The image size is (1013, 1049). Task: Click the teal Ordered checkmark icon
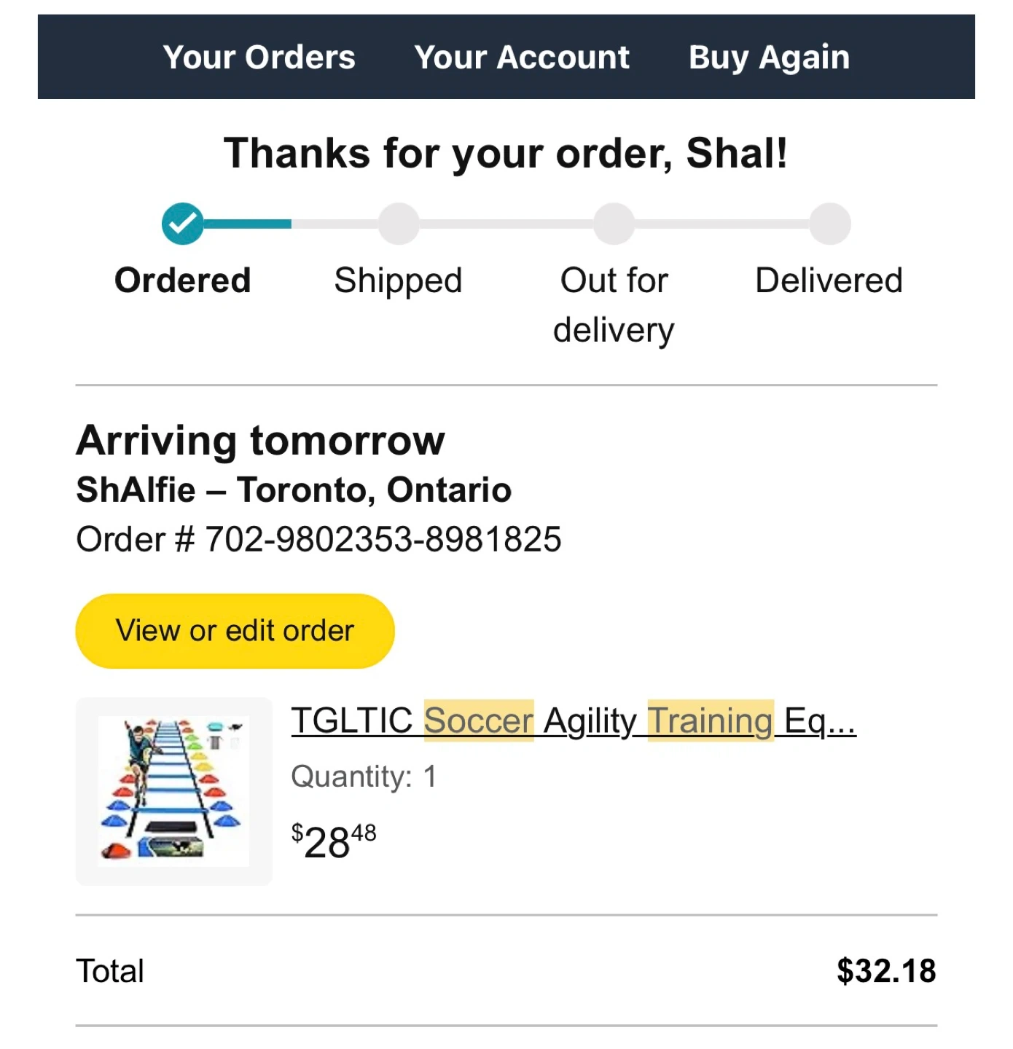tap(182, 224)
